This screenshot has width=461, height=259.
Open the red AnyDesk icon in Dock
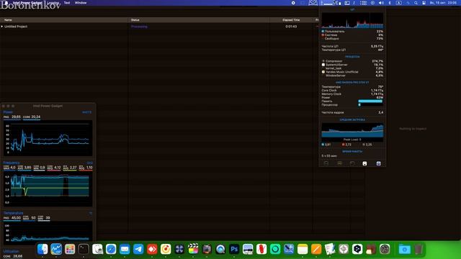pyautogui.click(x=152, y=249)
